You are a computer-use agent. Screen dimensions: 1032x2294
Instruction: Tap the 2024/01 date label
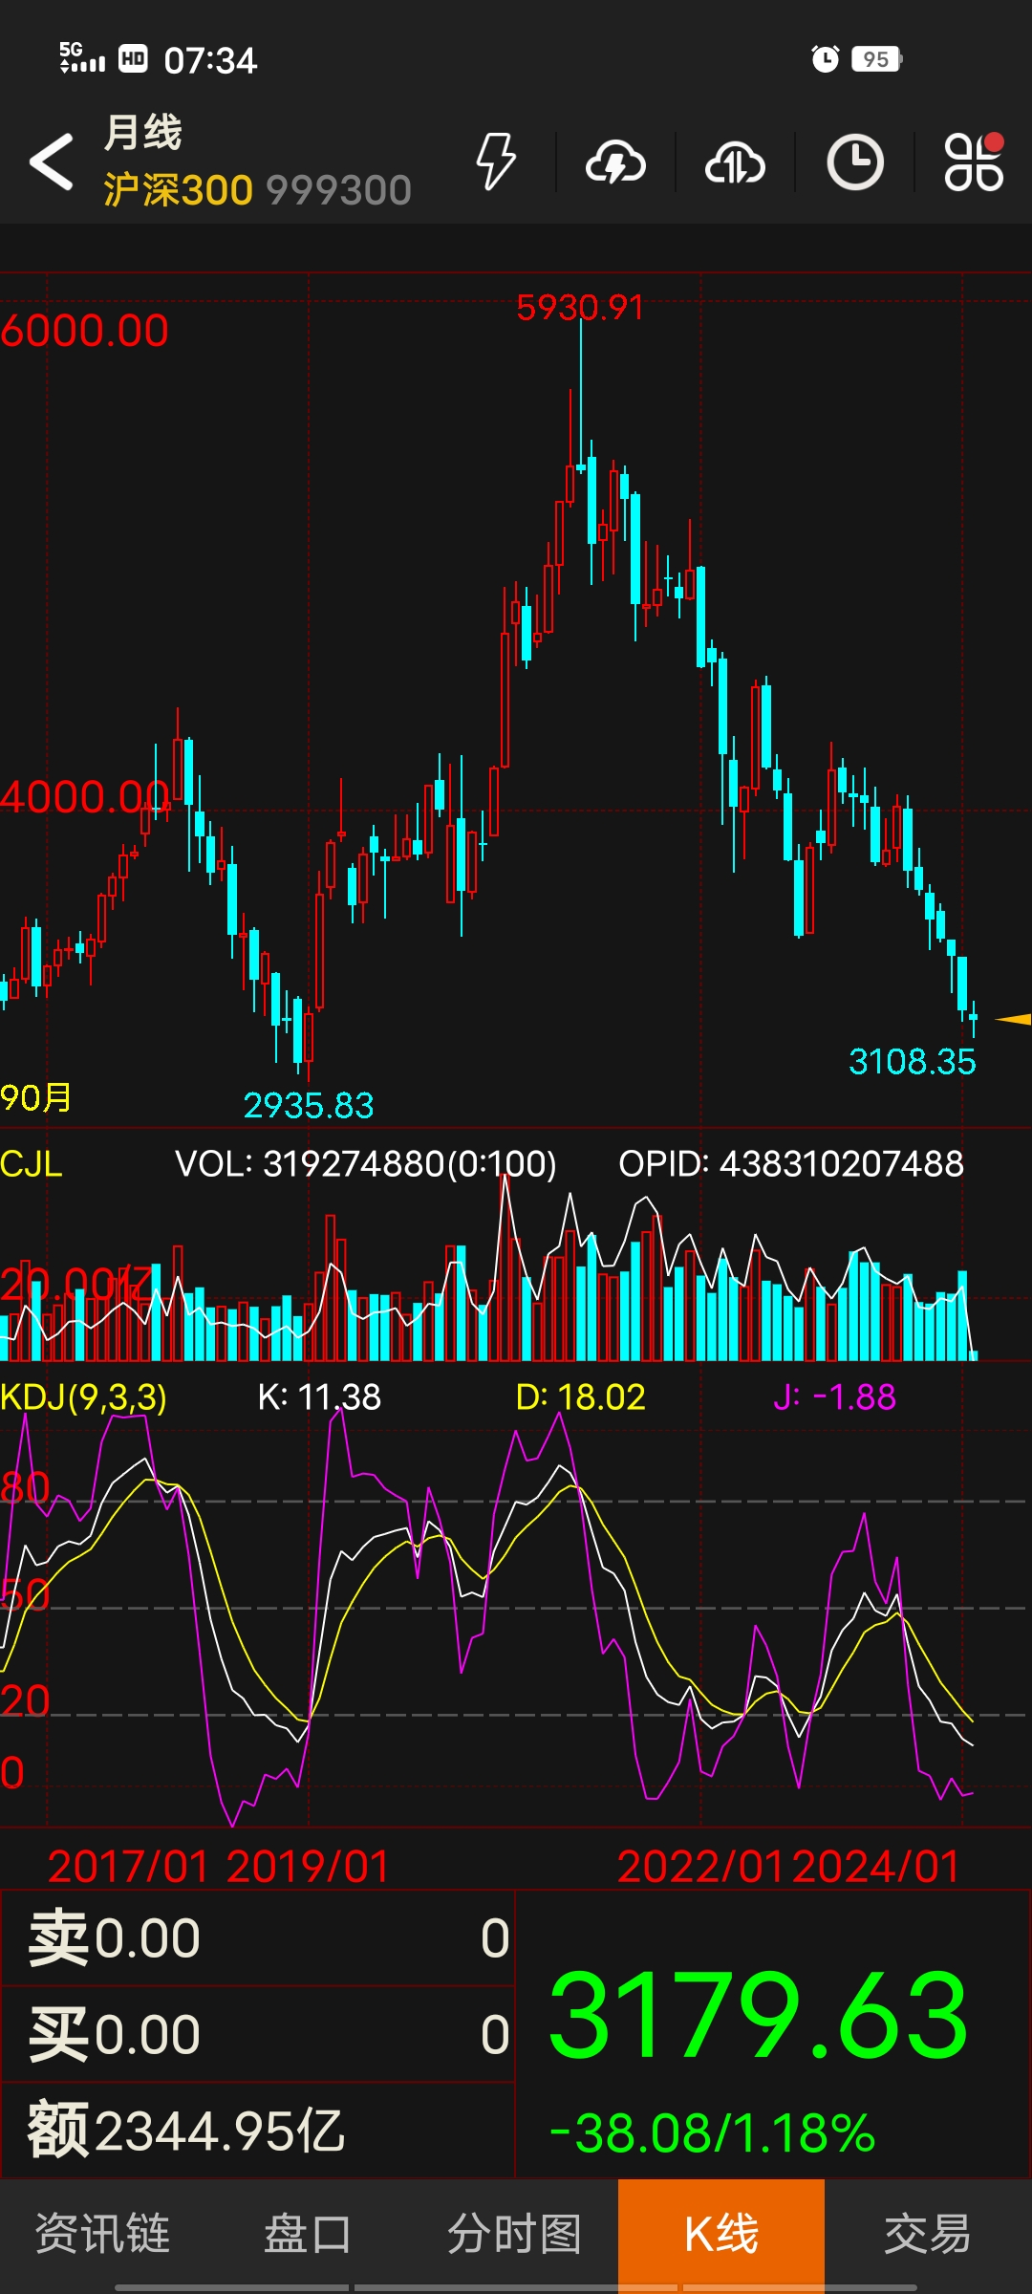click(876, 1867)
